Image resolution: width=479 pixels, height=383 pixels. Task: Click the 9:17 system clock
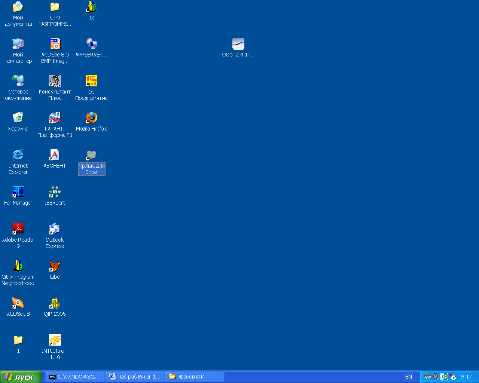pos(466,377)
